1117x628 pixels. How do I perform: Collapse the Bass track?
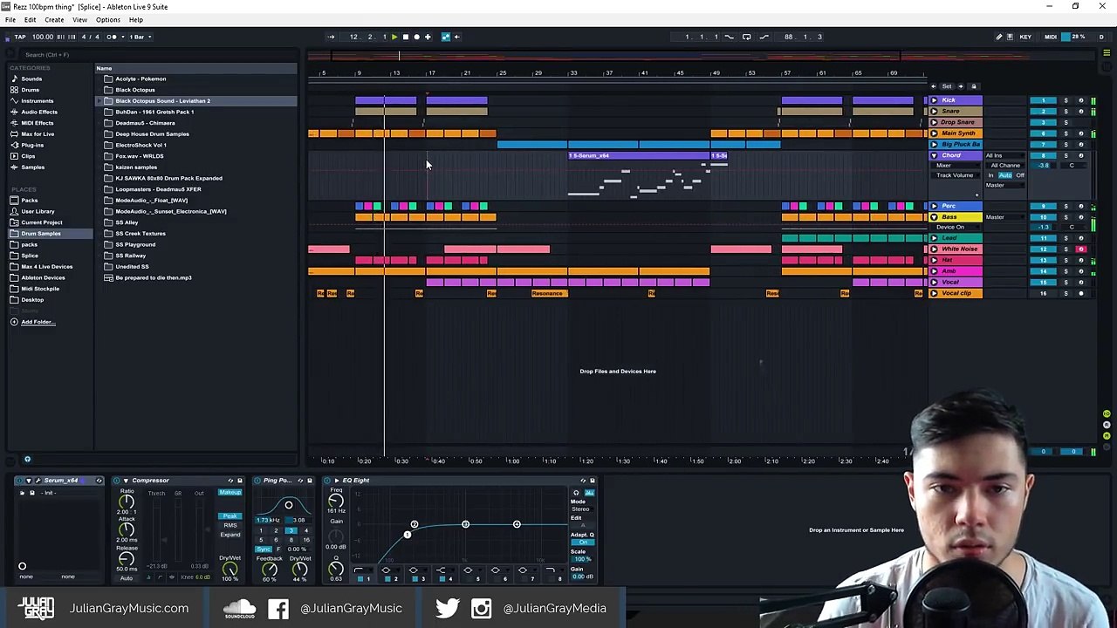[935, 216]
